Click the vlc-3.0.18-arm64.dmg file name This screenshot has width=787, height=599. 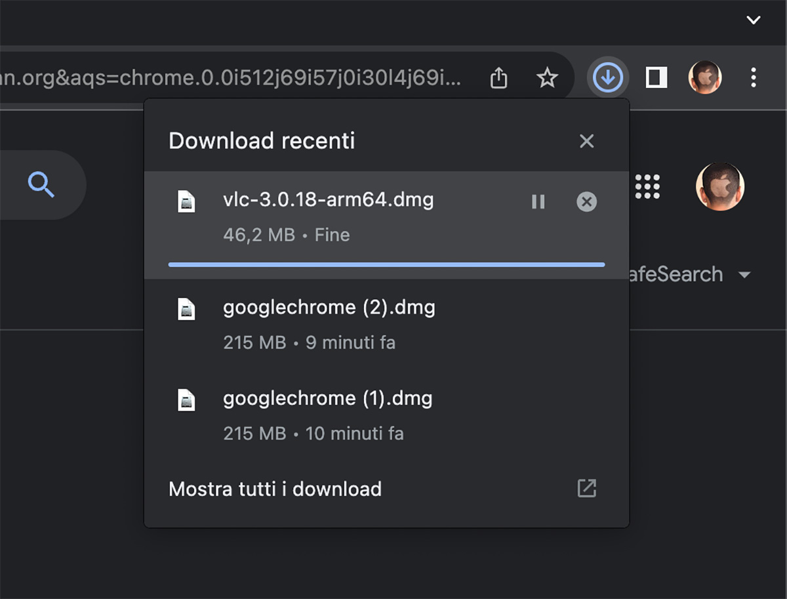328,199
